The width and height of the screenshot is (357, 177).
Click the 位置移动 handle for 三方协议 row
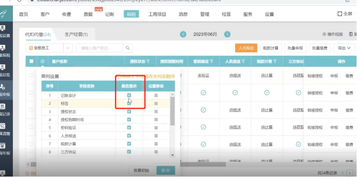click(x=156, y=152)
